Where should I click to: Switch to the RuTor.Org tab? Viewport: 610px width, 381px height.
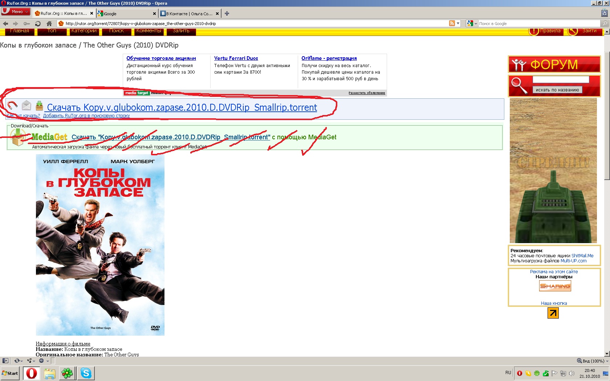pyautogui.click(x=64, y=13)
